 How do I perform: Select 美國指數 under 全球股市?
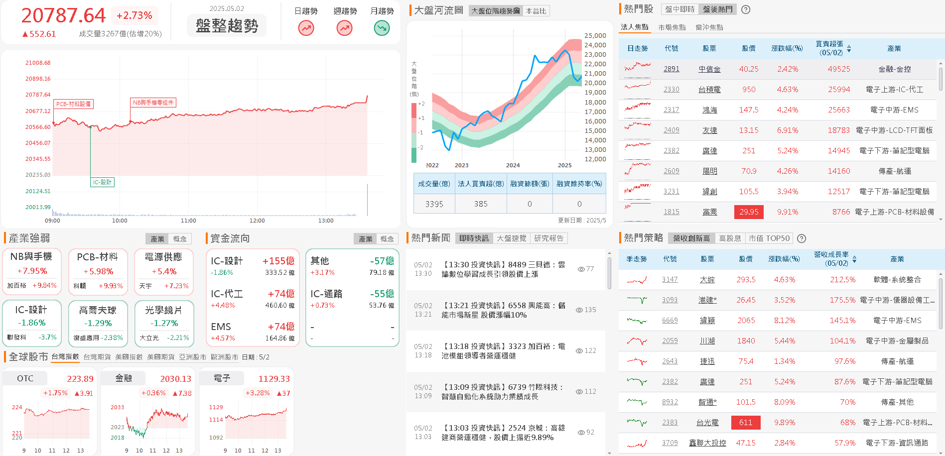tap(129, 357)
